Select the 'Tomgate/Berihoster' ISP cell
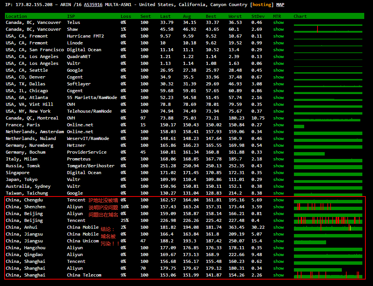This screenshot has width=373, height=286. (90, 166)
